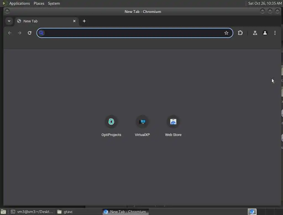Open the VirtualXP shortcut

[142, 126]
